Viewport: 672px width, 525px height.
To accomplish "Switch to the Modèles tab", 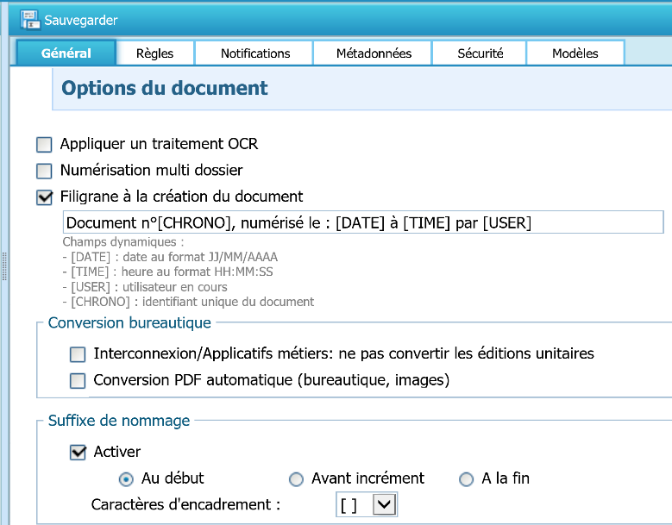I will pyautogui.click(x=575, y=53).
